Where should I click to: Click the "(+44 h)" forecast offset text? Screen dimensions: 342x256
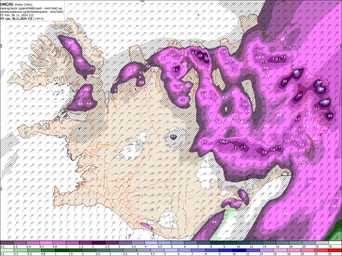point(38,19)
